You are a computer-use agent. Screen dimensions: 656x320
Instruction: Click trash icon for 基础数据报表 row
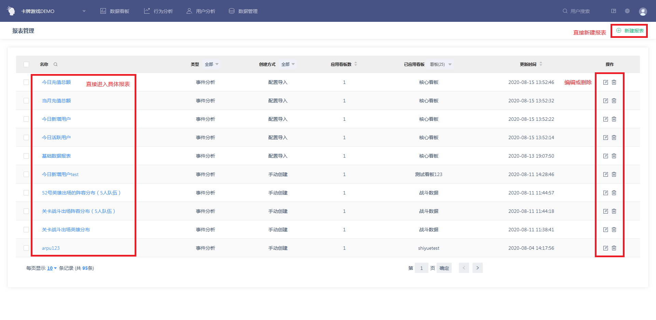614,156
